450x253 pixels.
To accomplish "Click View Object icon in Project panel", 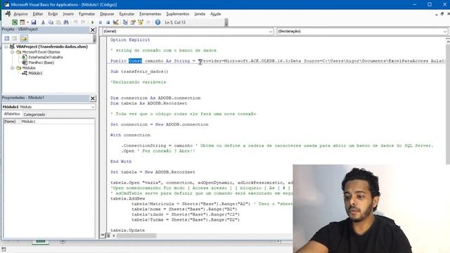I will pyautogui.click(x=15, y=39).
